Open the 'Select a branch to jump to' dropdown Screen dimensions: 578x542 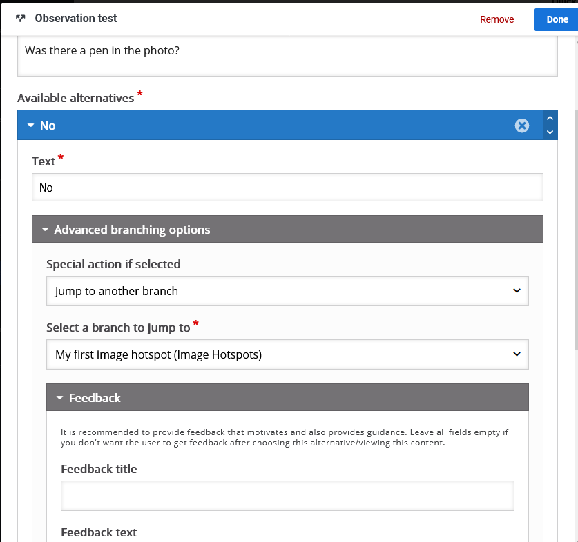click(287, 354)
